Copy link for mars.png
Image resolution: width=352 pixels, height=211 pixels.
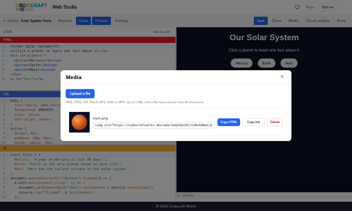(254, 122)
